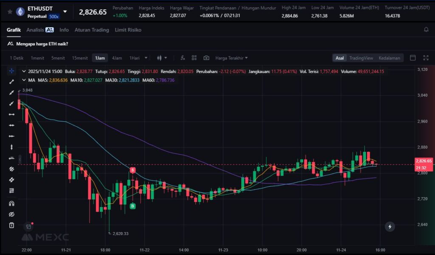Viewport: 435px width, 255px height.
Task: Take a chart snapshot with camera icon
Action: 206,58
